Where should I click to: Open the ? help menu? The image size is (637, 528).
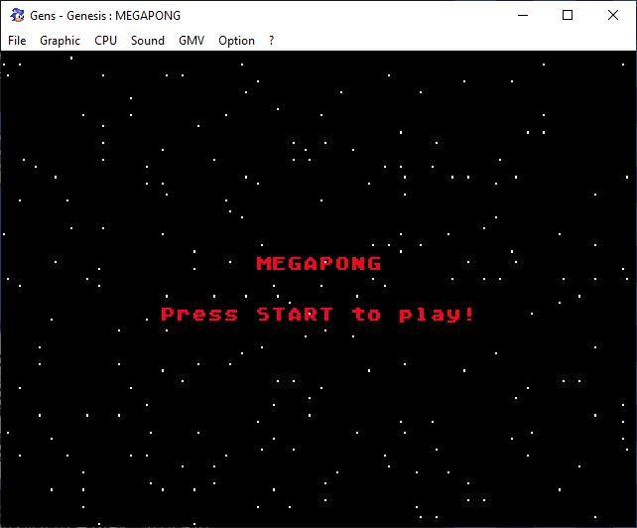pyautogui.click(x=272, y=41)
